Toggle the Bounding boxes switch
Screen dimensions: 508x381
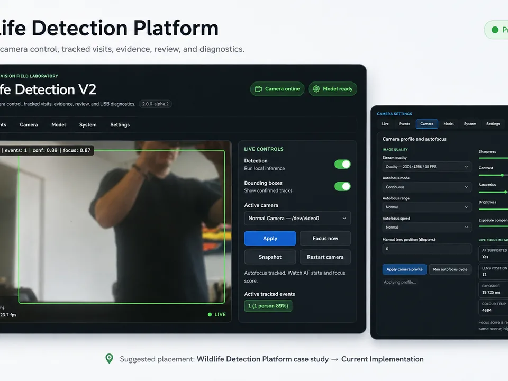[x=342, y=186]
